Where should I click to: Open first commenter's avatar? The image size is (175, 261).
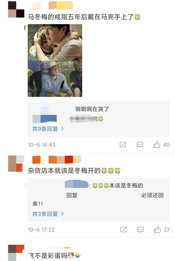[x=16, y=10]
